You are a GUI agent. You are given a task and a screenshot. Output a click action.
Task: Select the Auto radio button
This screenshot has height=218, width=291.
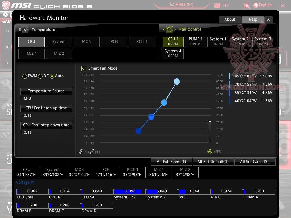[52, 76]
